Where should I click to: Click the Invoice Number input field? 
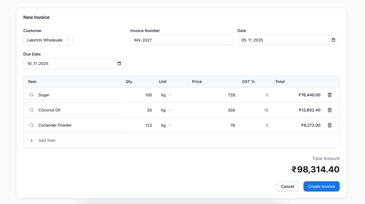pyautogui.click(x=181, y=40)
